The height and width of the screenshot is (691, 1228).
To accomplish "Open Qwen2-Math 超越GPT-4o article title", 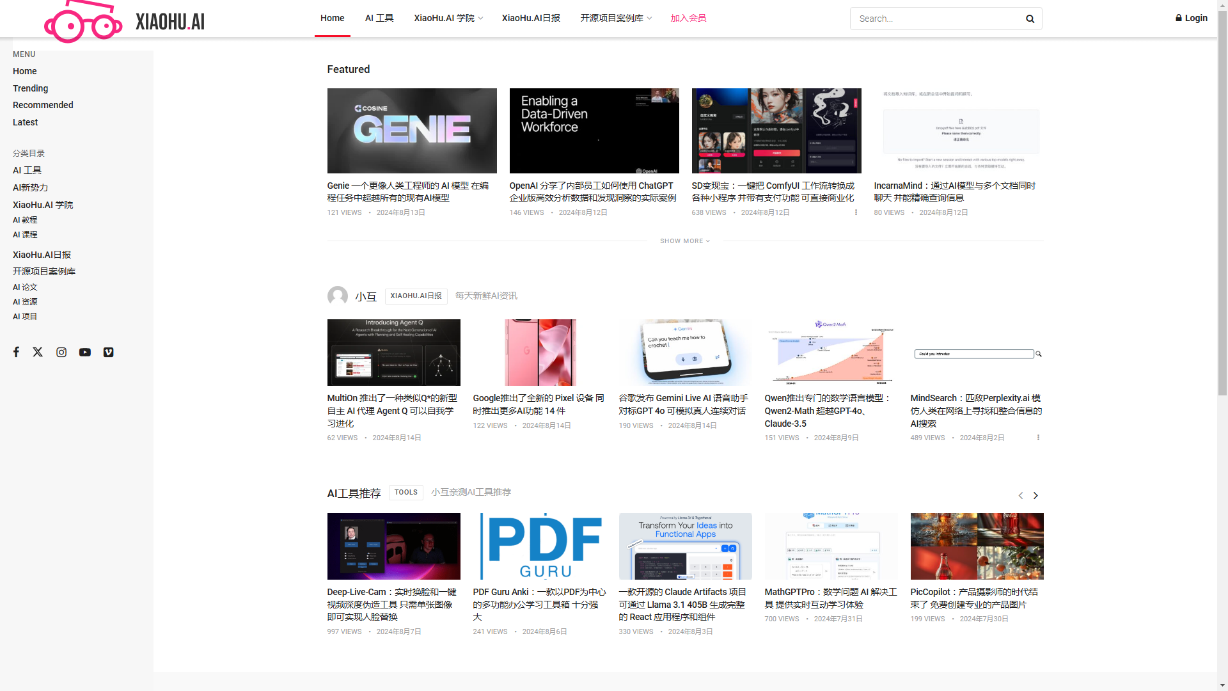I will click(828, 411).
